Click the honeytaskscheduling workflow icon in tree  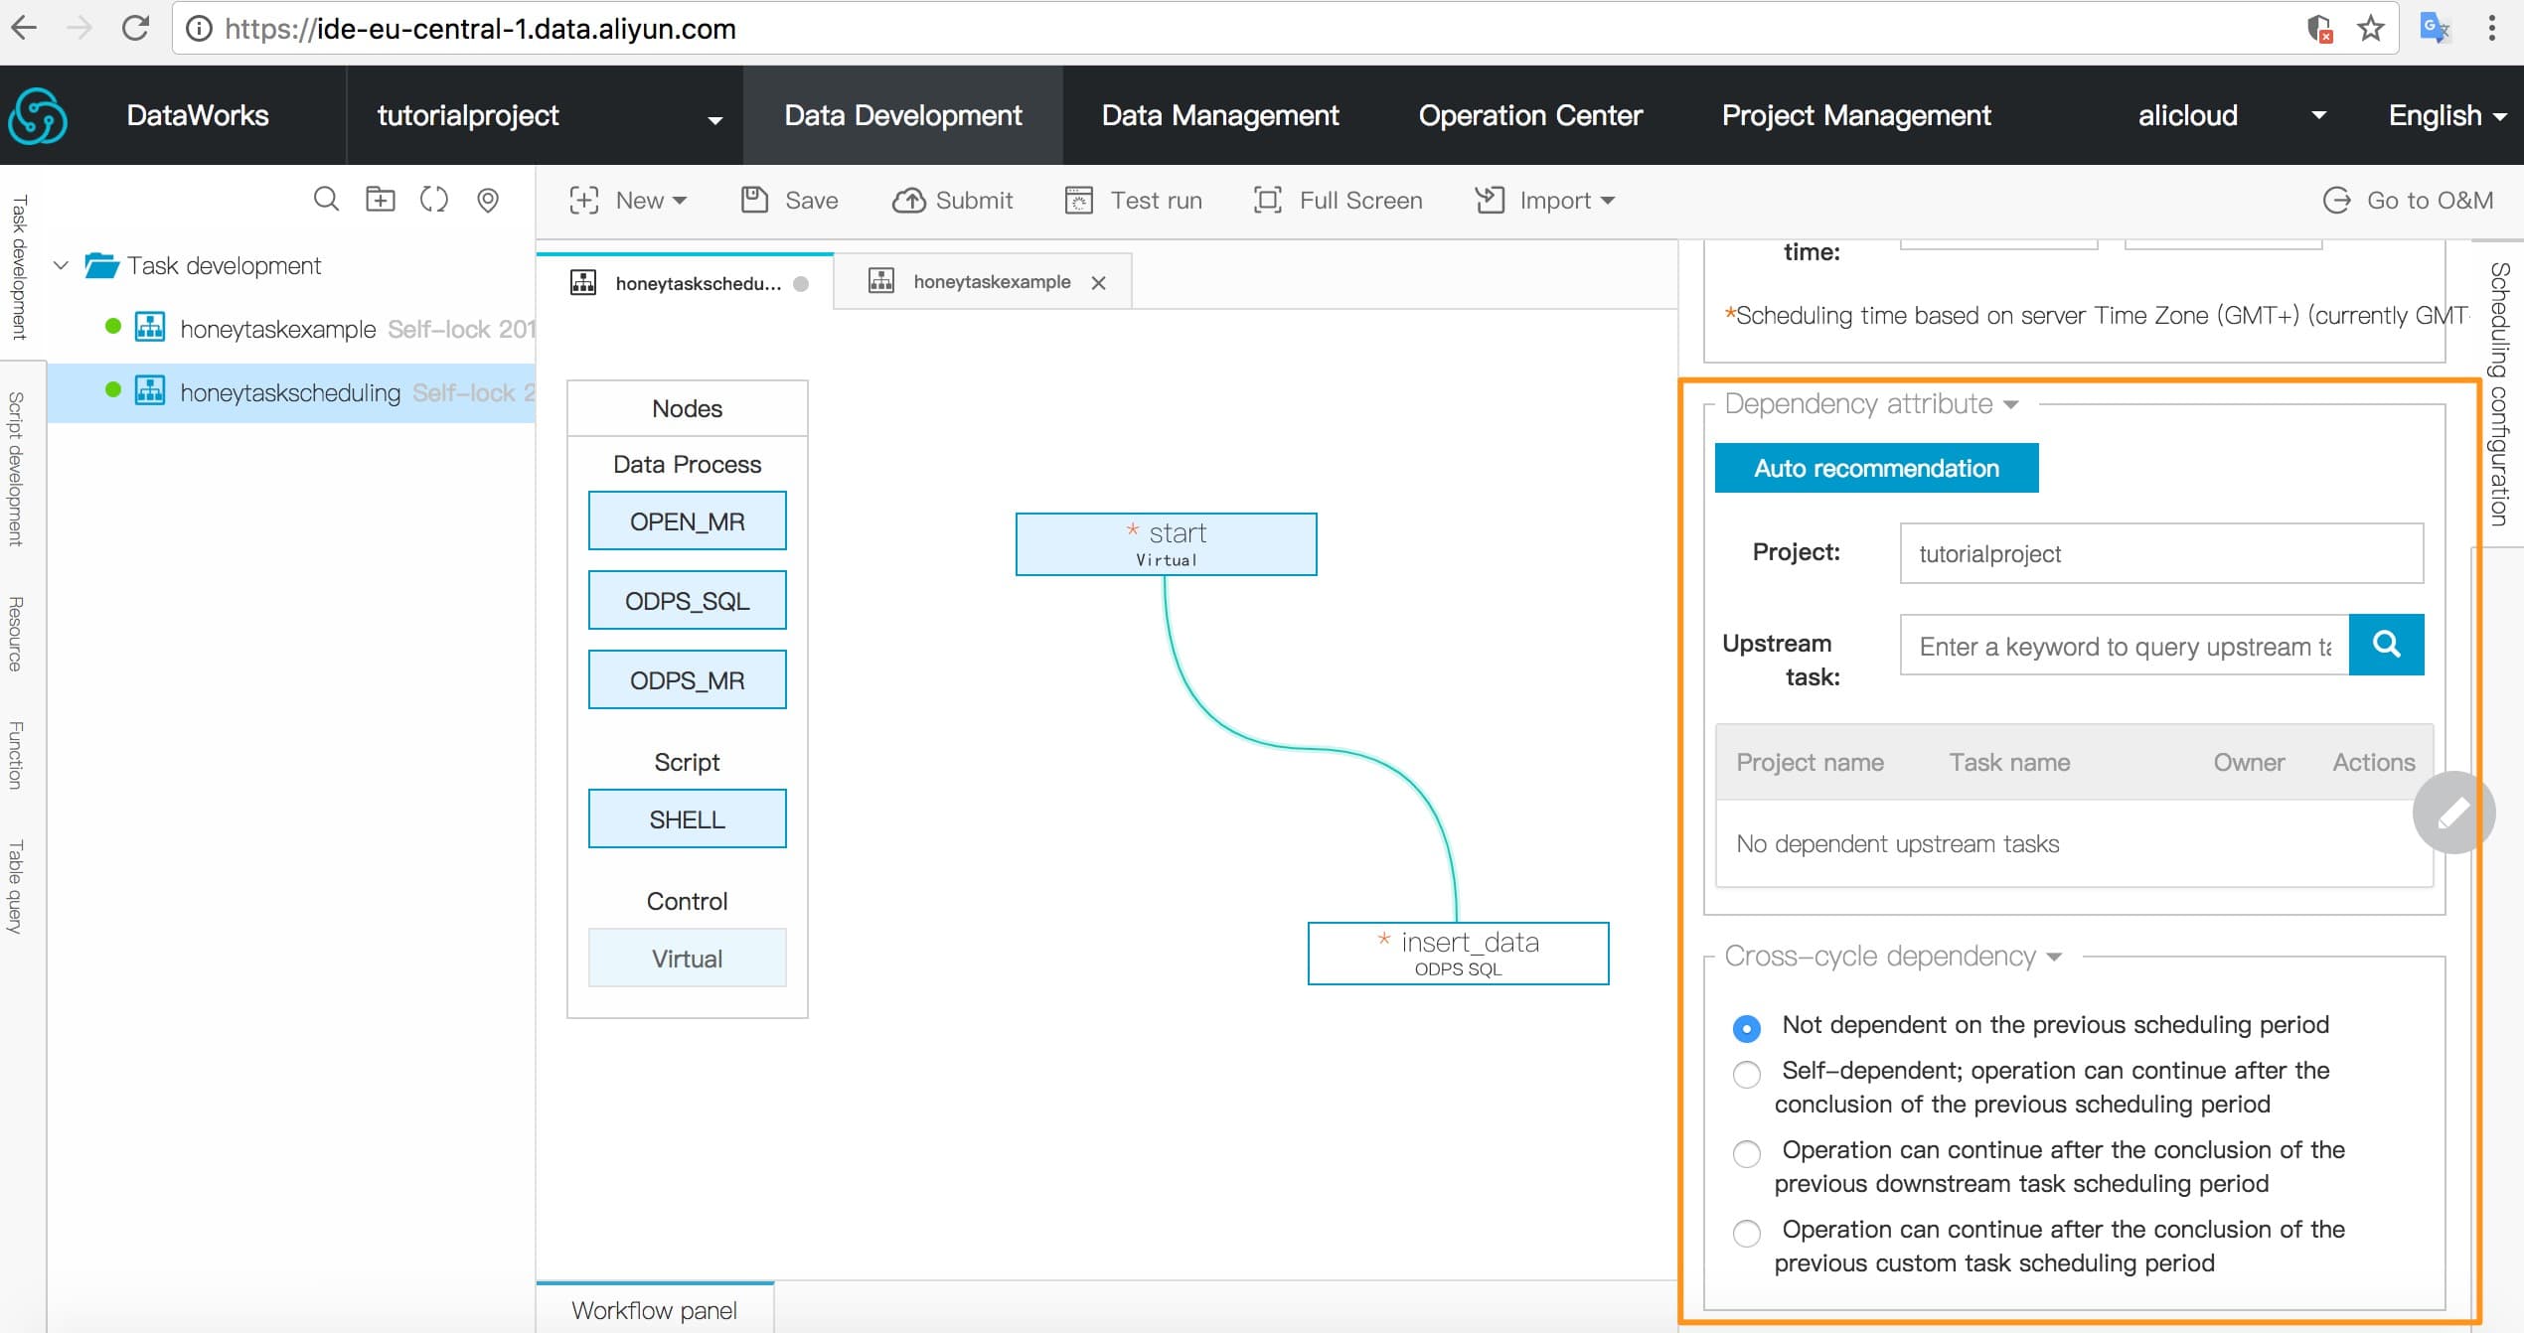150,390
